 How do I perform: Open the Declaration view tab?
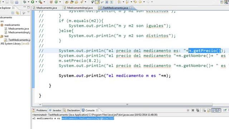tap(72, 110)
